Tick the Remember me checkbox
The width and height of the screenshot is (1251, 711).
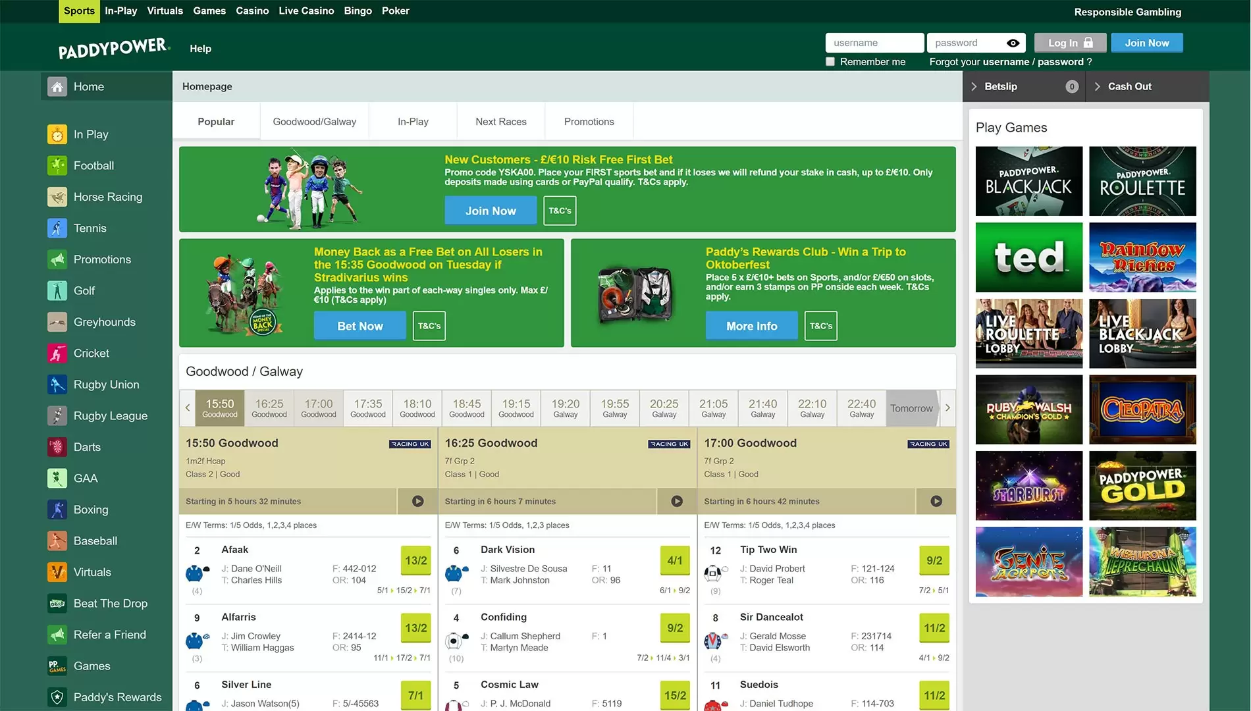click(x=830, y=62)
